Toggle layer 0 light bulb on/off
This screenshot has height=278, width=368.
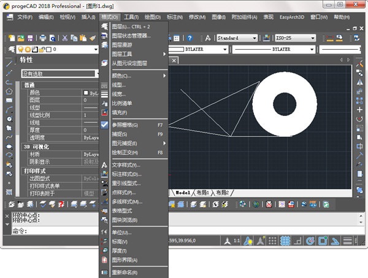point(21,49)
